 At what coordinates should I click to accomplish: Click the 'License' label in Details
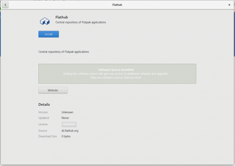point(43,124)
